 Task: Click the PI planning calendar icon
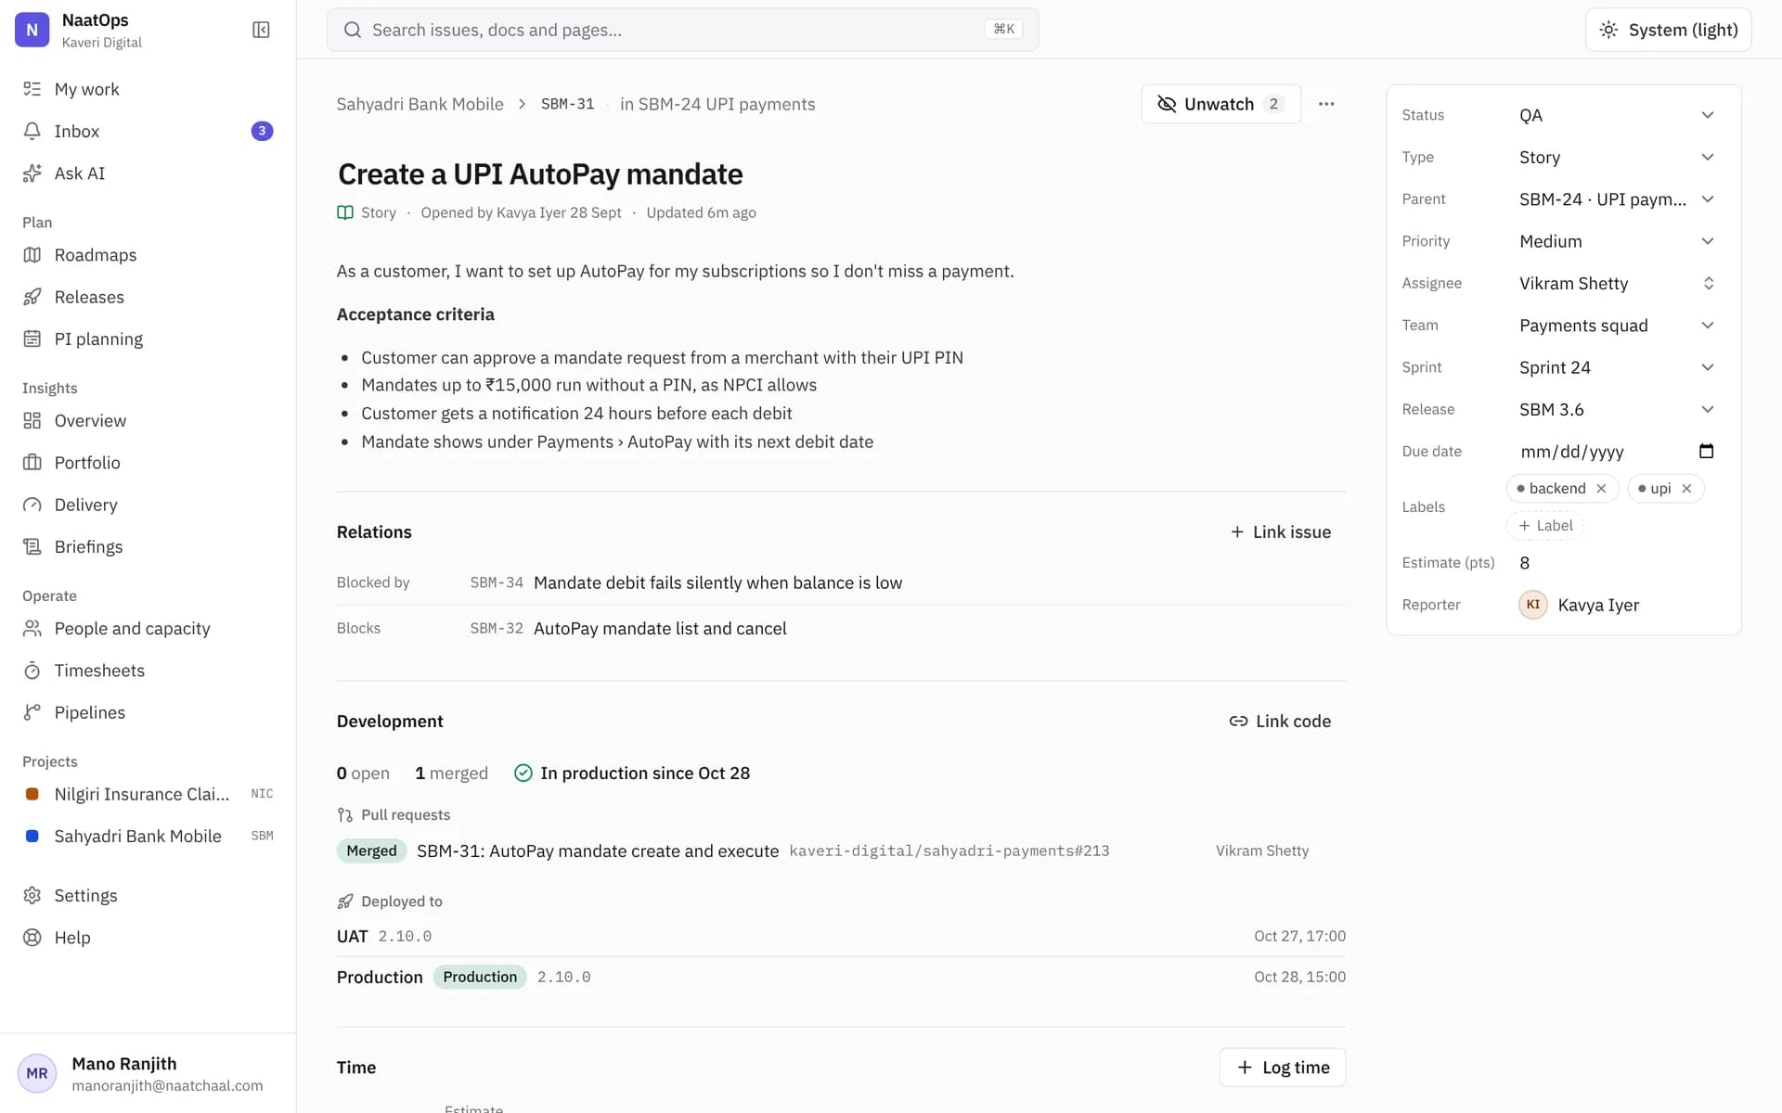[32, 339]
